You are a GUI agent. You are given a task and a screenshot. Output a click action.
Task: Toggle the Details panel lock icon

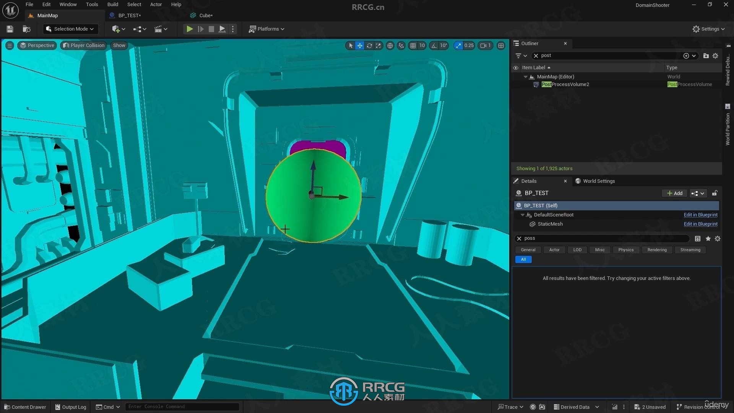715,193
